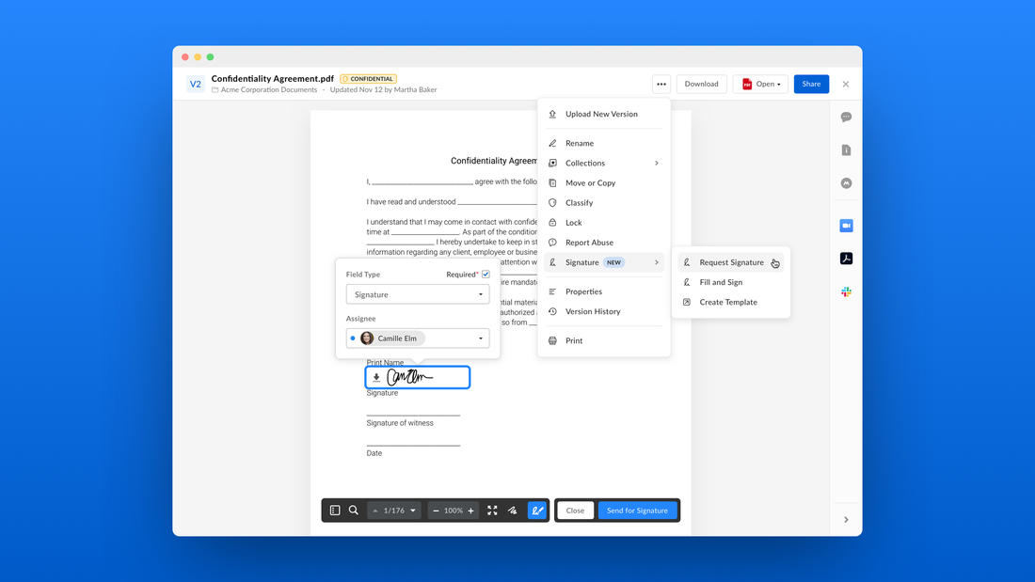Enter fullscreen view mode
Screen dimensions: 1035x582
(492, 511)
